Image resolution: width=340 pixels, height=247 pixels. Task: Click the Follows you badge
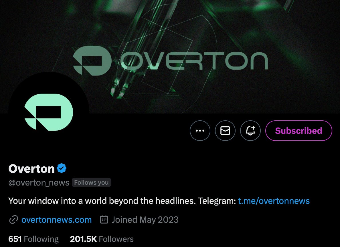click(91, 182)
